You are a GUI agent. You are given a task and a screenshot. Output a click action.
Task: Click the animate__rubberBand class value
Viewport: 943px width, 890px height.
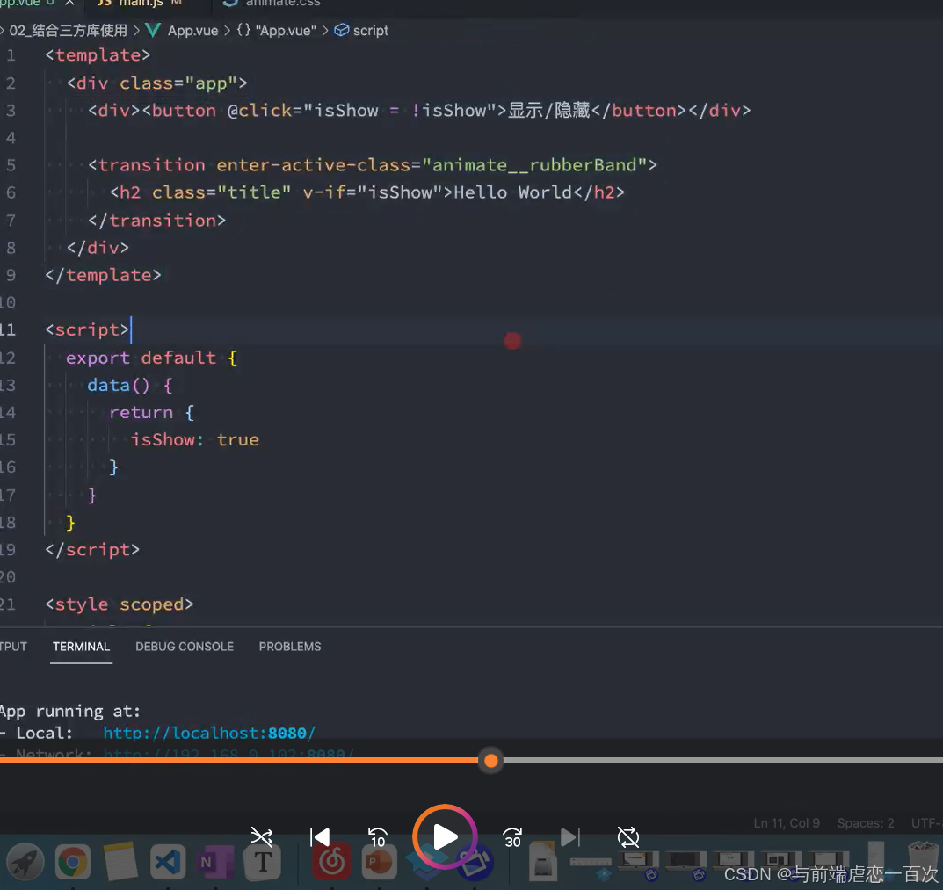534,165
